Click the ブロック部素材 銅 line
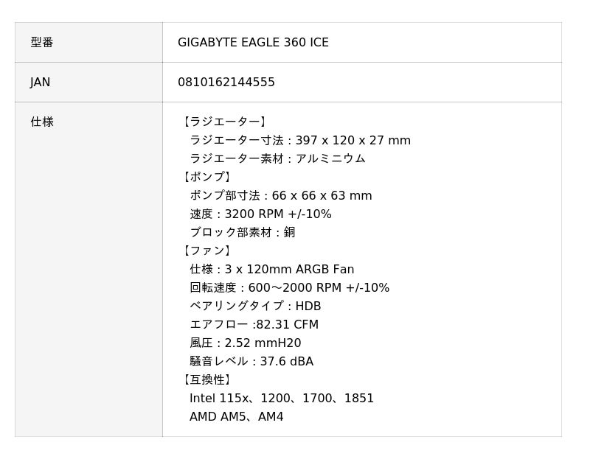The width and height of the screenshot is (590, 459). pos(243,233)
